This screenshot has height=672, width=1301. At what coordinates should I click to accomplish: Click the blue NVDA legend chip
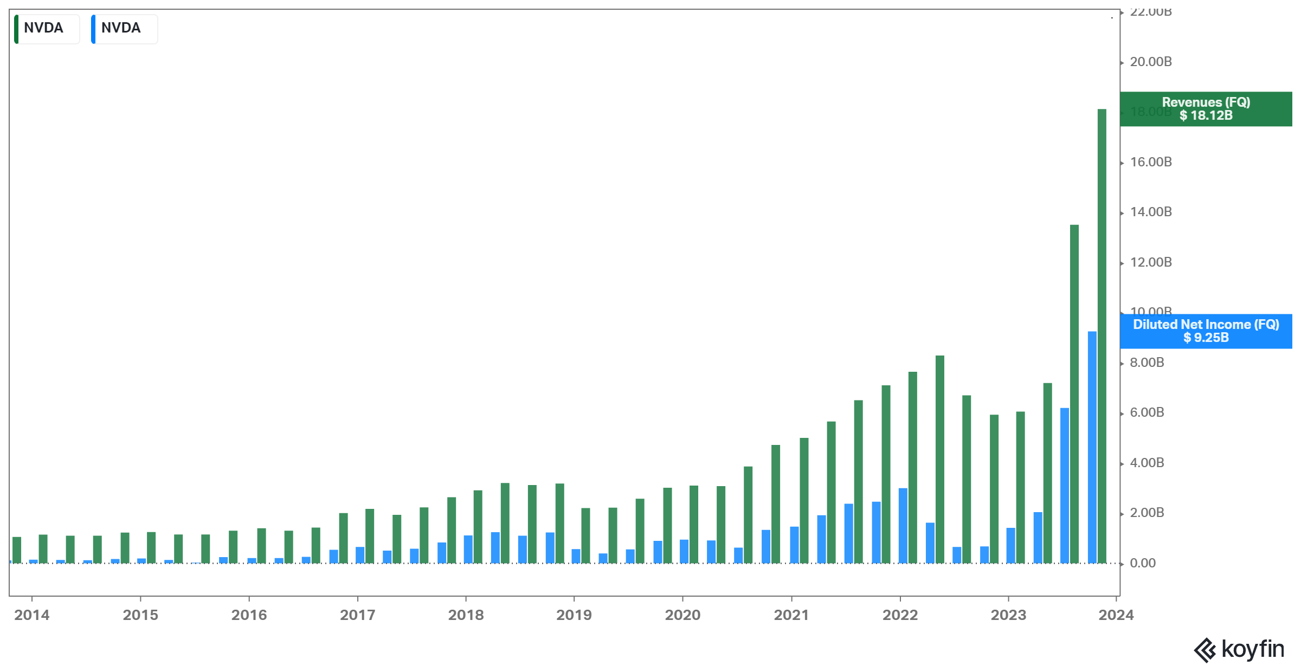pyautogui.click(x=125, y=28)
